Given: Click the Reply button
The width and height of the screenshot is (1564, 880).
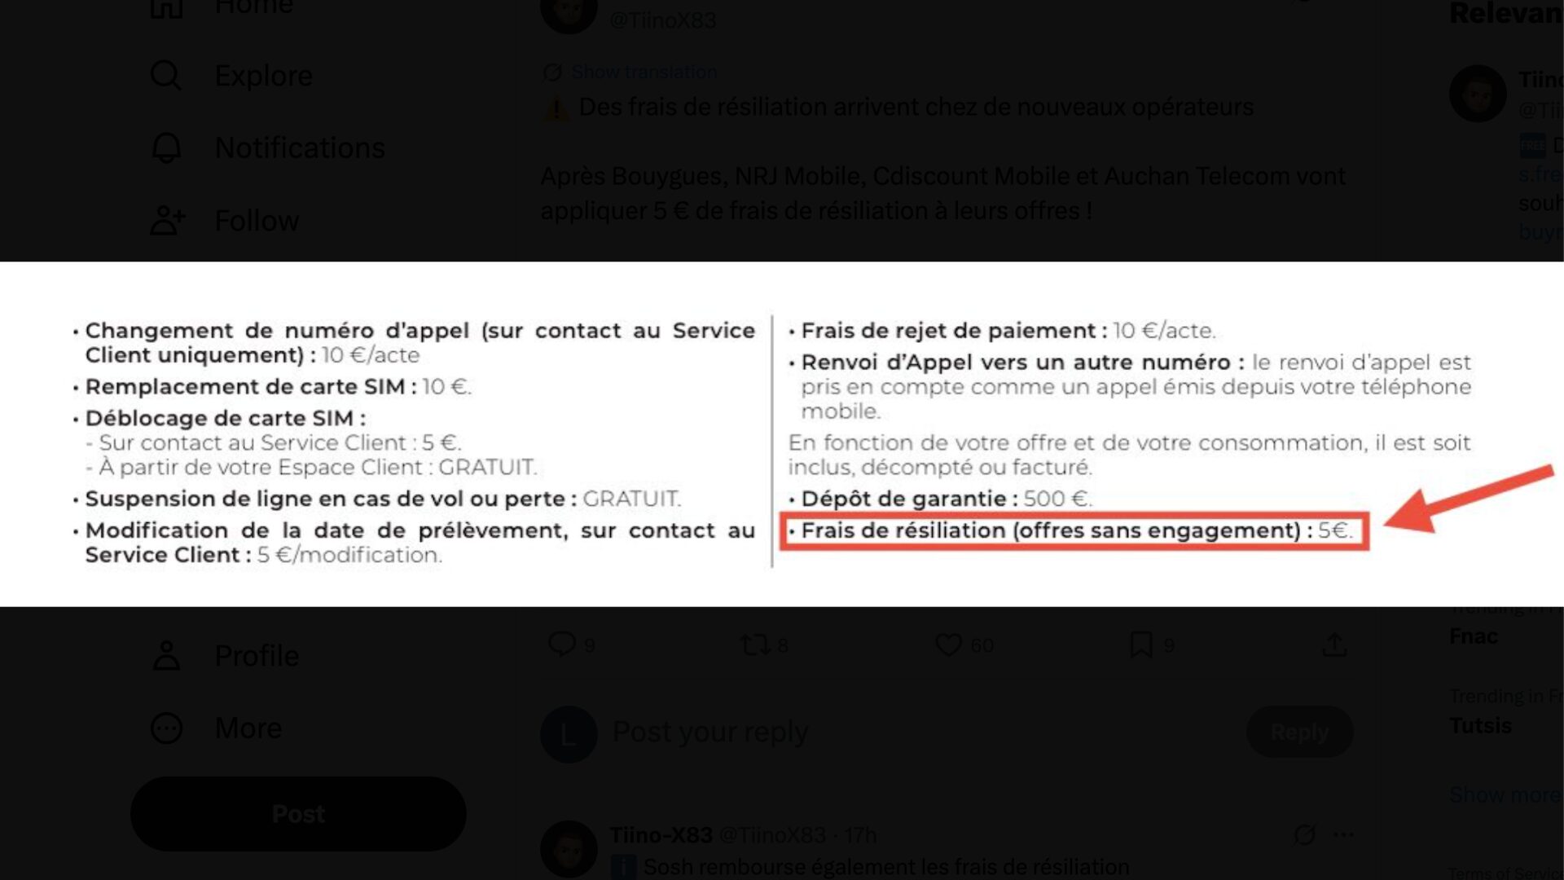Looking at the screenshot, I should pos(1299,732).
